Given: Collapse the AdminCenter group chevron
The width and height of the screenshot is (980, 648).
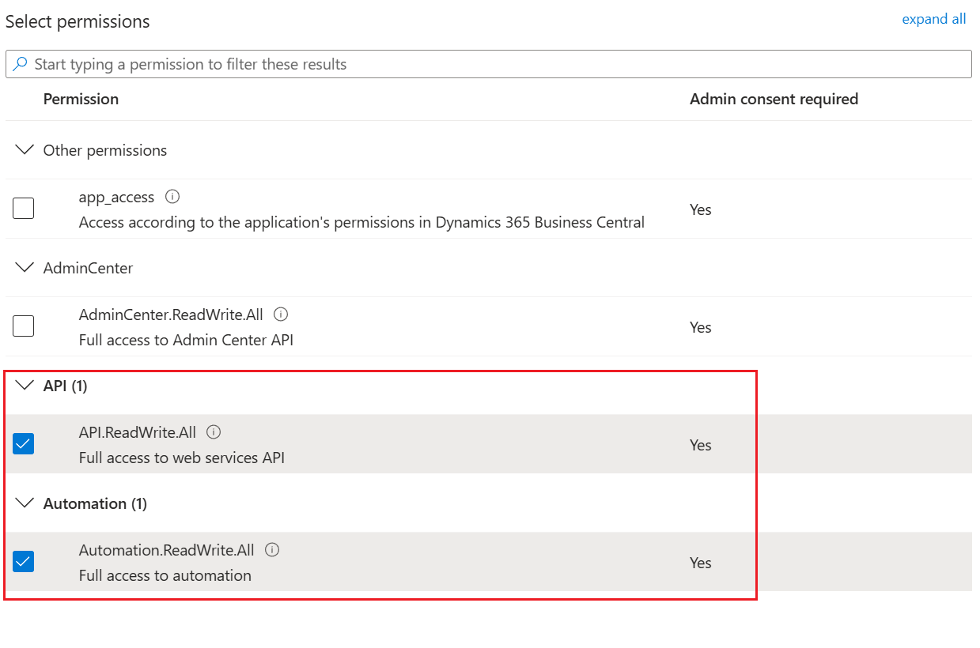Looking at the screenshot, I should [25, 267].
